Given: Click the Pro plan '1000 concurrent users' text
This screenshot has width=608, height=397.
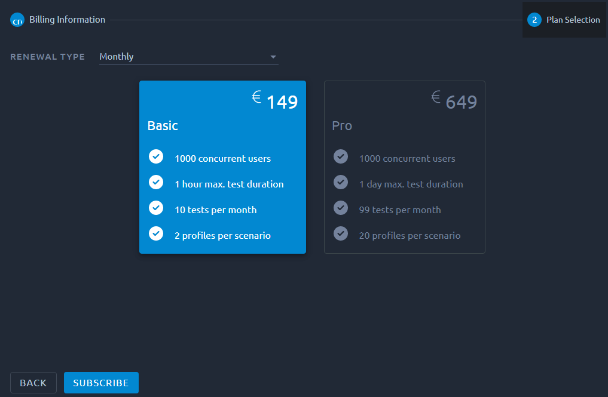Looking at the screenshot, I should (x=407, y=158).
